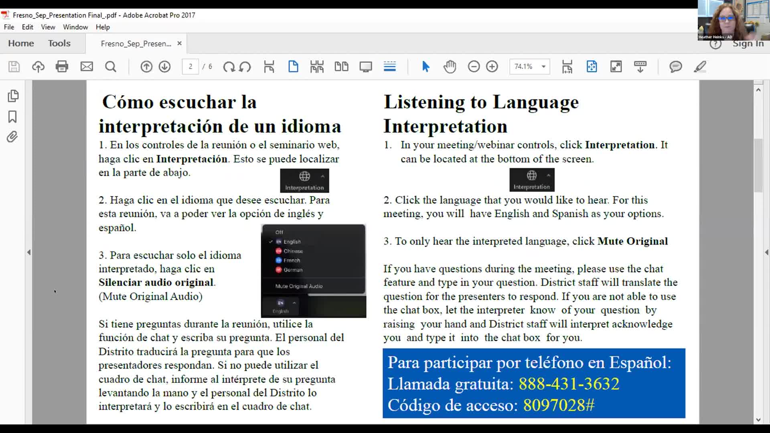Image resolution: width=770 pixels, height=433 pixels.
Task: Click the page number input field
Action: tap(190, 67)
